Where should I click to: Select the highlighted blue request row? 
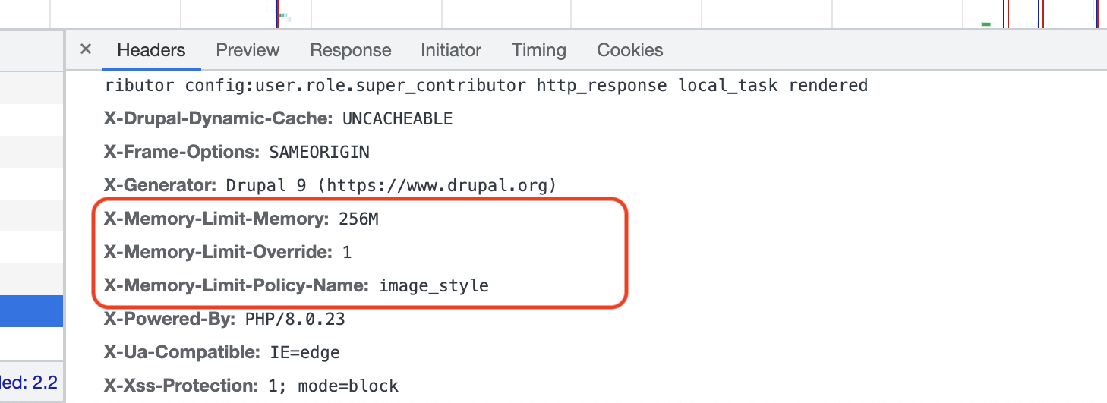(31, 311)
